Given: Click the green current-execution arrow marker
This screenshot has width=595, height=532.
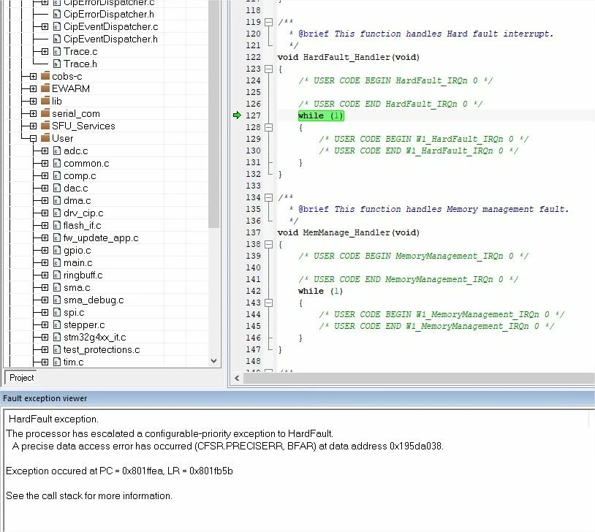Looking at the screenshot, I should [x=237, y=115].
